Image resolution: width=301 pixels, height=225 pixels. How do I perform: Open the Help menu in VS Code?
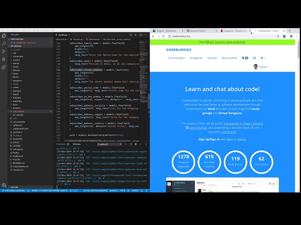pyautogui.click(x=53, y=30)
